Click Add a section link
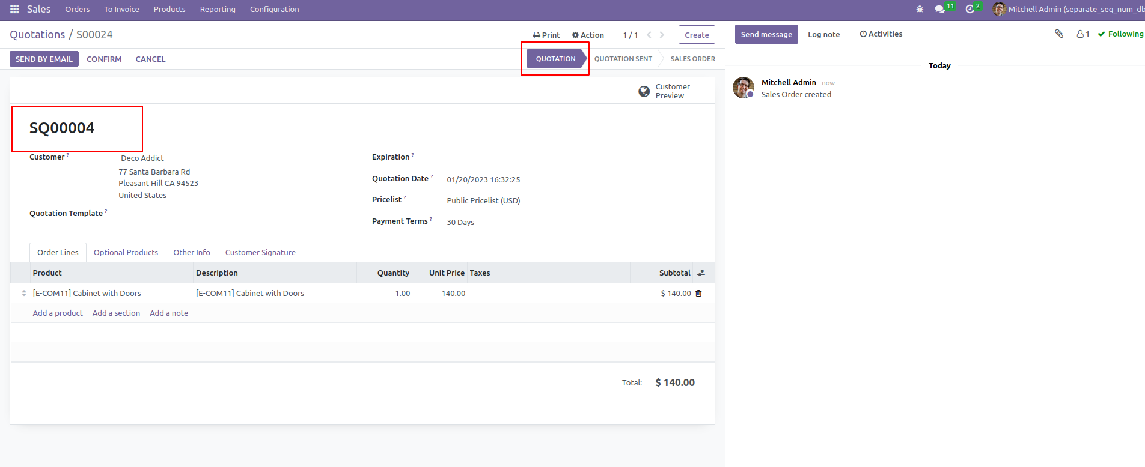This screenshot has height=467, width=1145. tap(116, 313)
